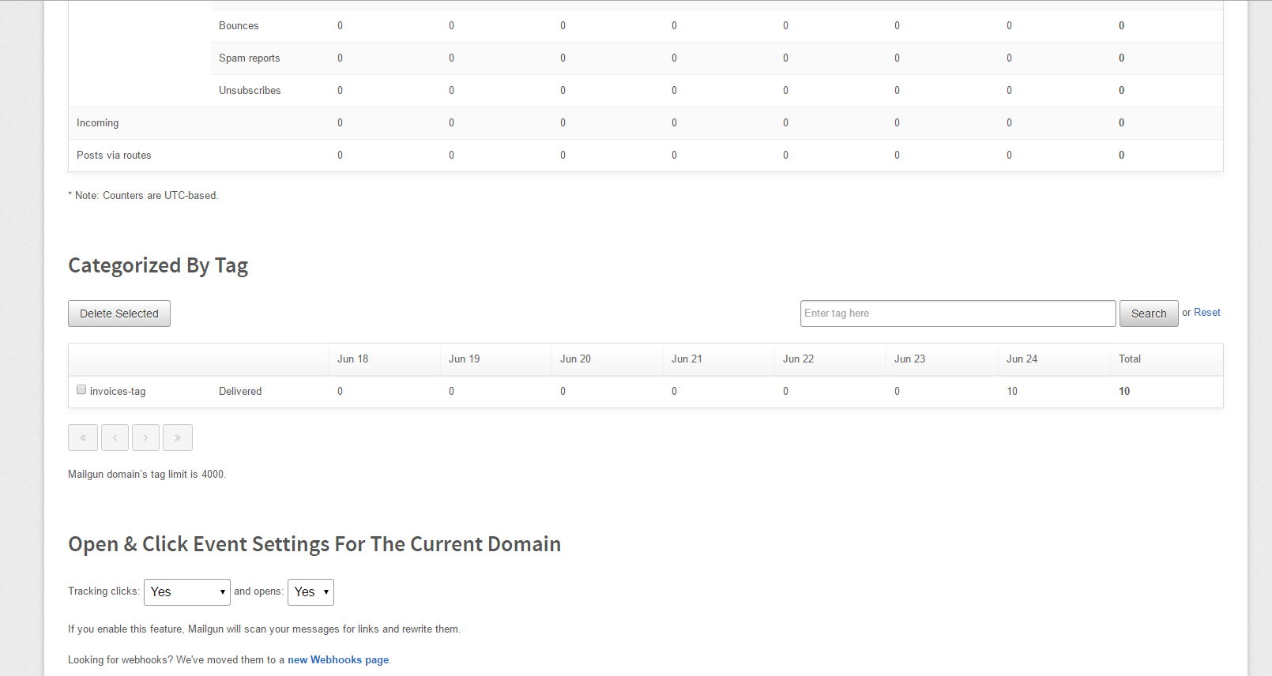Click the Delete Selected button
The height and width of the screenshot is (676, 1272).
pos(119,314)
